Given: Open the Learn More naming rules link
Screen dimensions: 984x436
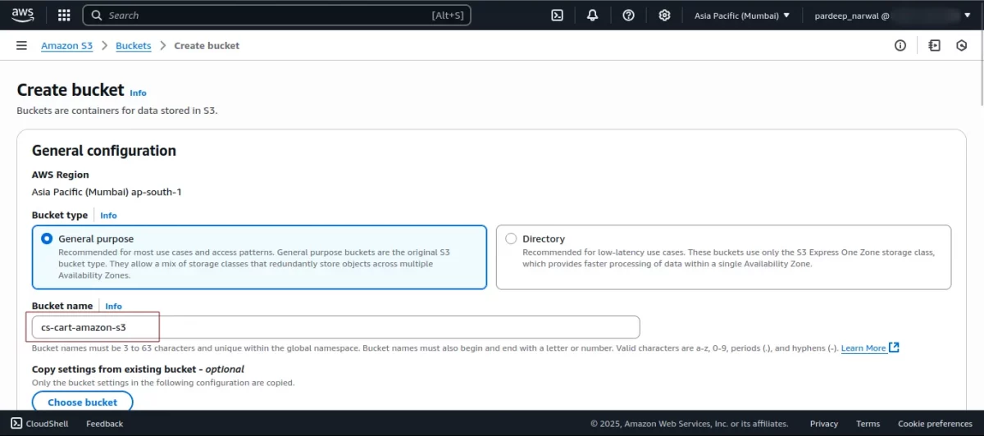Looking at the screenshot, I should tap(863, 348).
